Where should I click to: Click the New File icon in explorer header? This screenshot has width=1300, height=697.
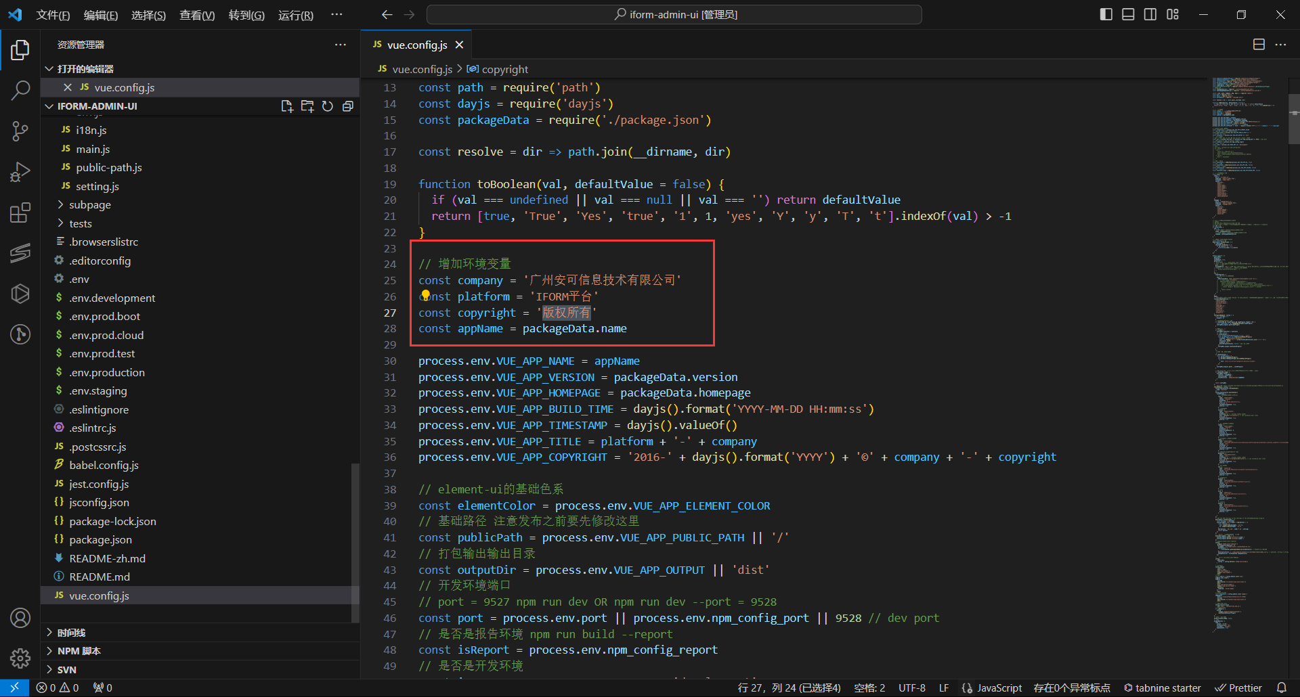point(287,106)
